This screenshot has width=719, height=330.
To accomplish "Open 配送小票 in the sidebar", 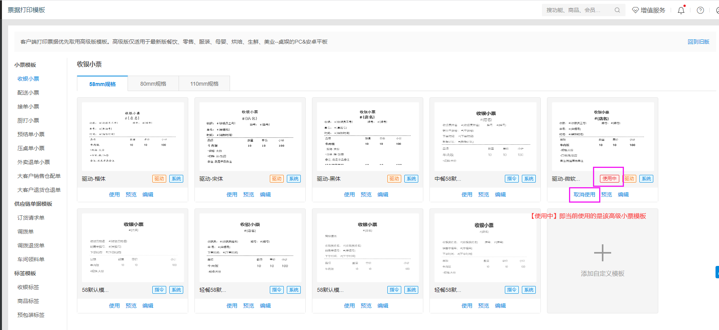I will [x=28, y=93].
